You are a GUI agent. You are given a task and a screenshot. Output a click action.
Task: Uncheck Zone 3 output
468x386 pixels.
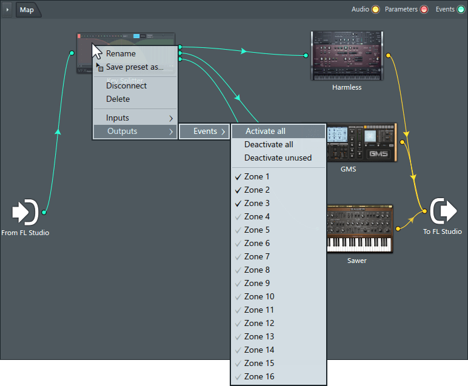[256, 204]
